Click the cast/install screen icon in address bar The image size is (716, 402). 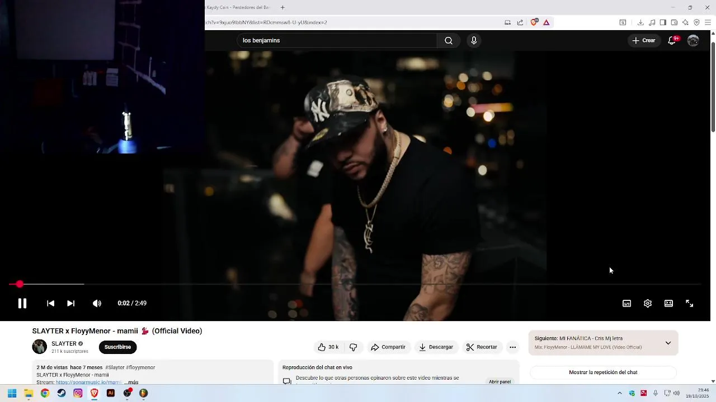[507, 22]
